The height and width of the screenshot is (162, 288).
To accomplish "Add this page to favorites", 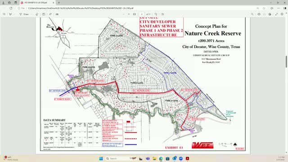I will 264,8.
